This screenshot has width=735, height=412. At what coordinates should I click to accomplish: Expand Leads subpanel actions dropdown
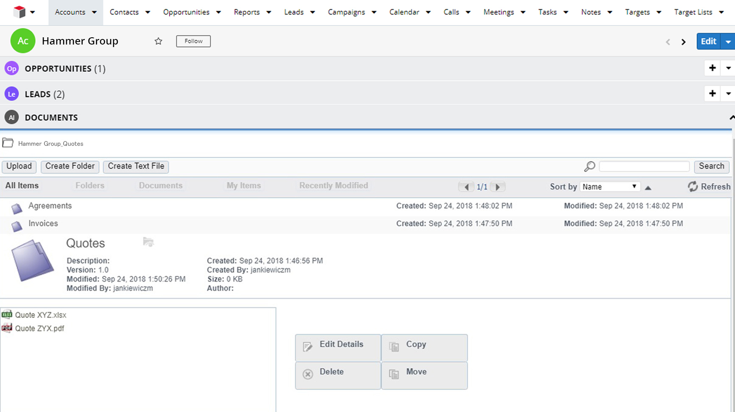[728, 93]
